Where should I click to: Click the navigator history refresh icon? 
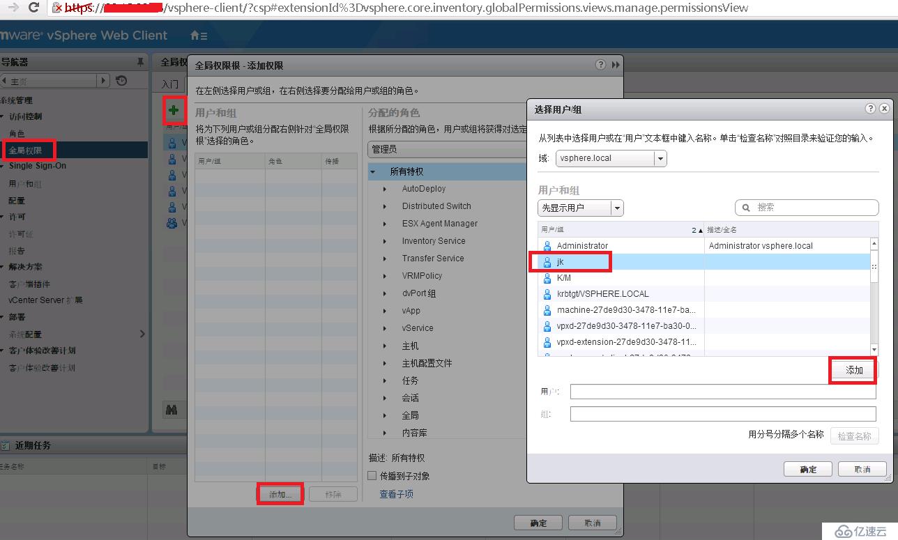[121, 81]
